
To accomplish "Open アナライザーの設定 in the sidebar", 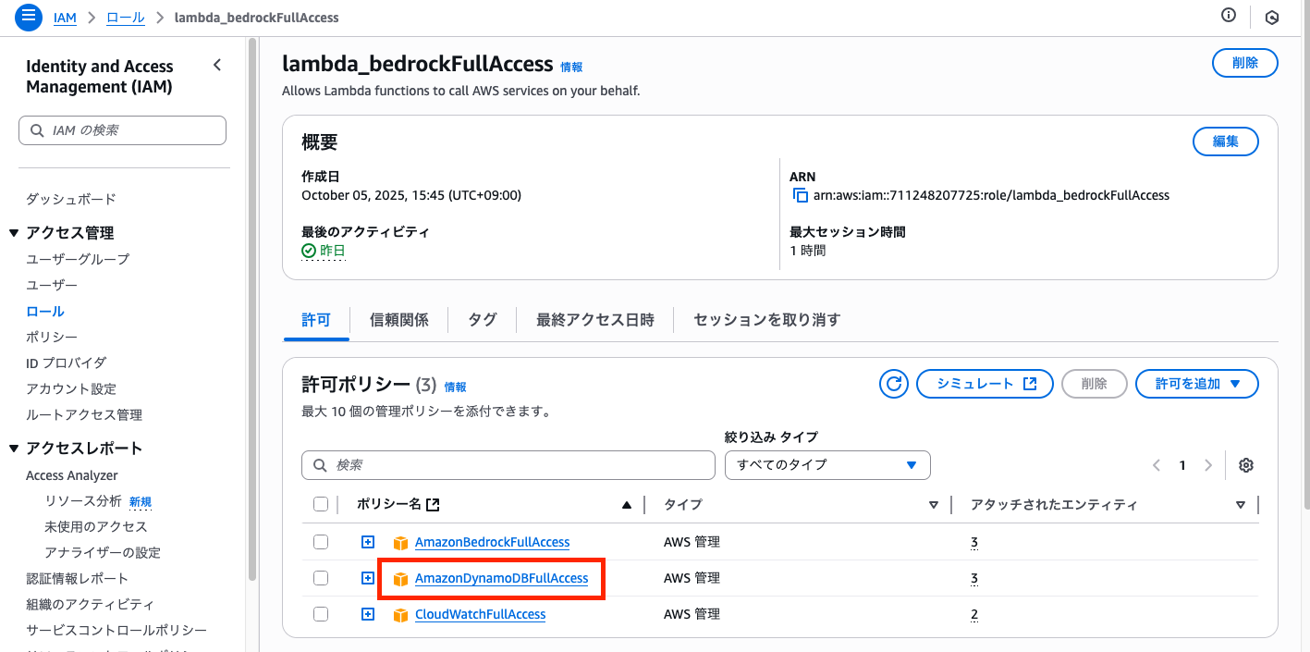I will click(103, 552).
